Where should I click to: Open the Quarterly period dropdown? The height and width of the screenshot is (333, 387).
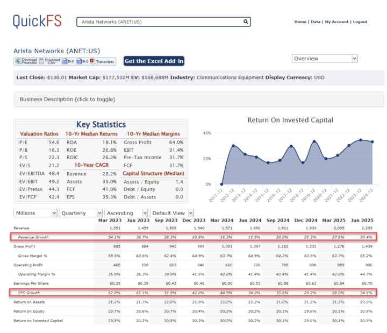(81, 213)
